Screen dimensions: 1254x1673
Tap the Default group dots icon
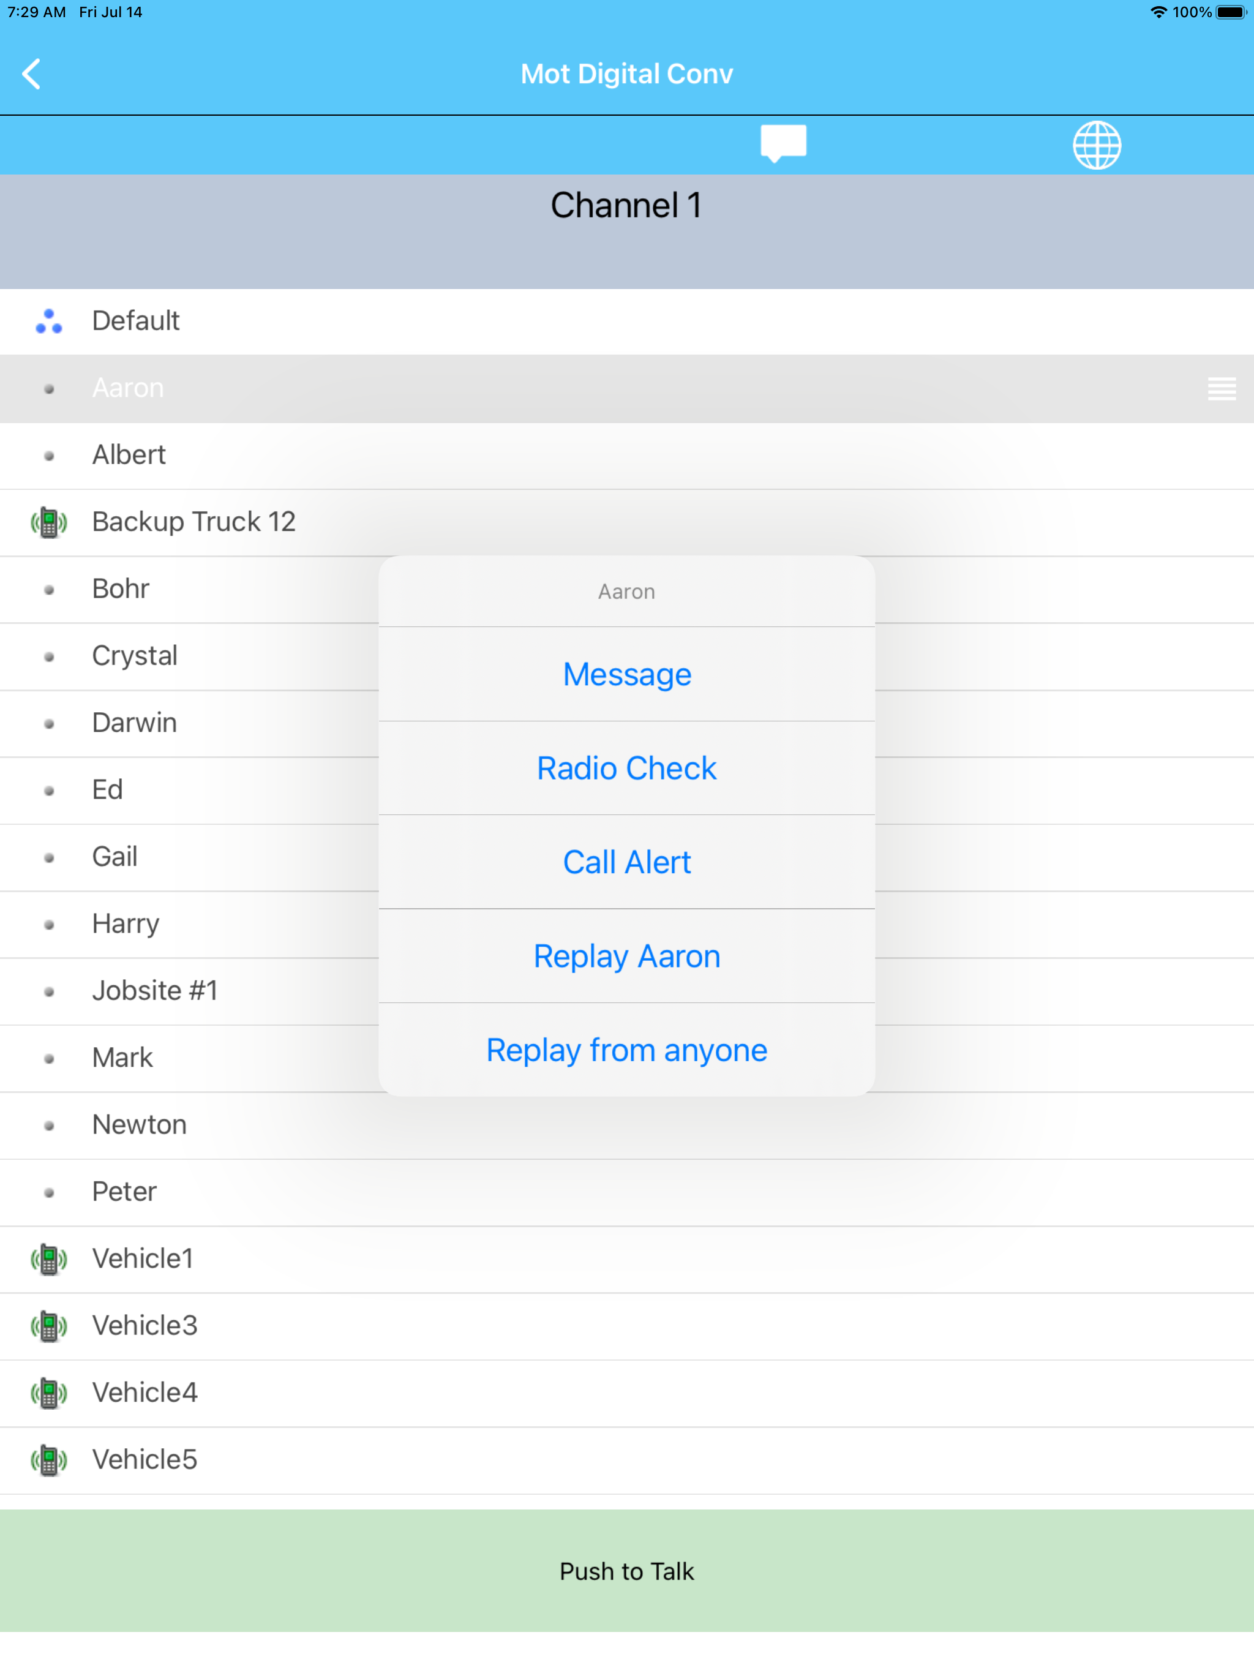pyautogui.click(x=49, y=321)
